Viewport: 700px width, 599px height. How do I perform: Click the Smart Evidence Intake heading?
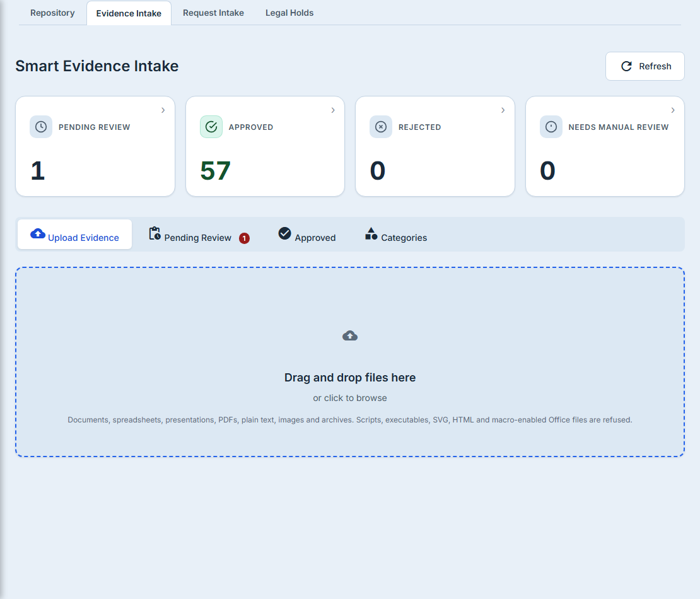[97, 66]
